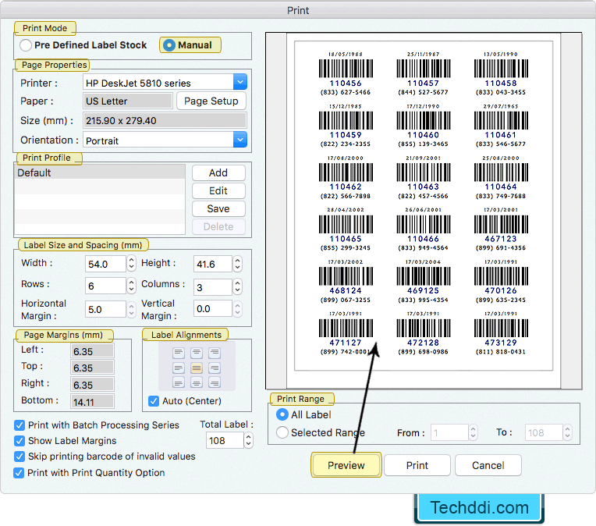596x526 pixels.
Task: Select bottom-center label alignment icon
Action: tap(197, 382)
